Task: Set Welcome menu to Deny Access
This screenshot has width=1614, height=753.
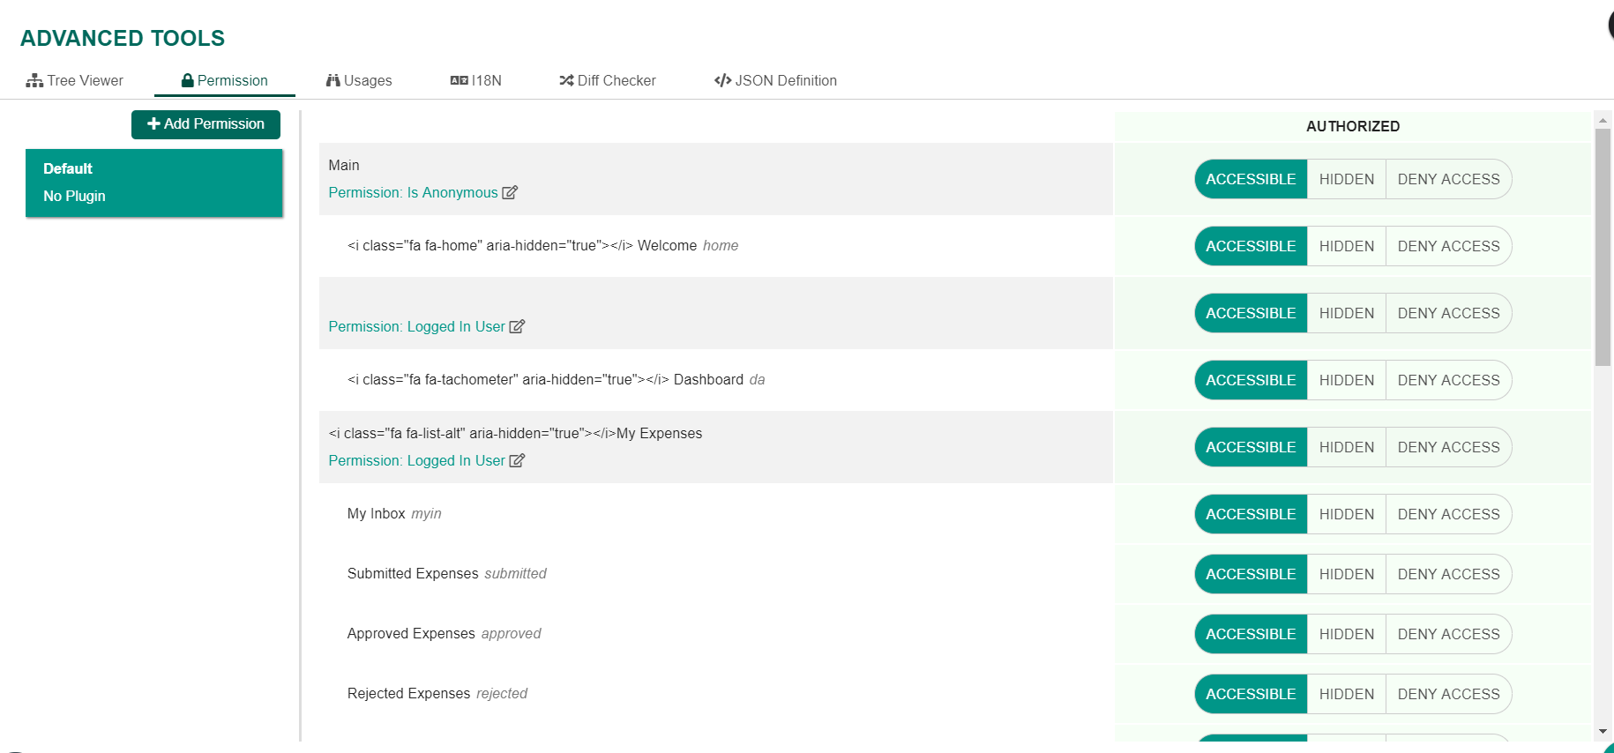Action: point(1448,246)
